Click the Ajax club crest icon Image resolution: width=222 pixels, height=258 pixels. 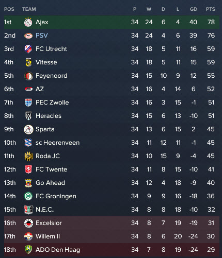tap(28, 22)
